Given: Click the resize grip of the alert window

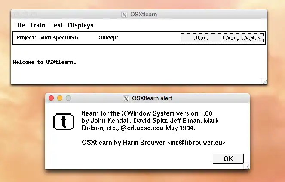Looking at the screenshot, I should pyautogui.click(x=246, y=166).
